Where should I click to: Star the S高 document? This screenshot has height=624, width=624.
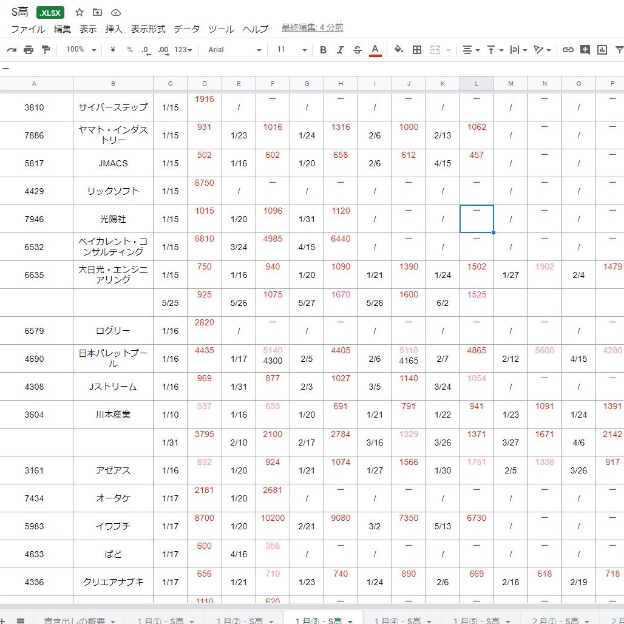(80, 12)
